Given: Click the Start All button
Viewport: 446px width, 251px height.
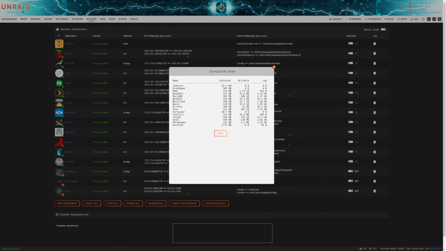Looking at the screenshot, I should (91, 203).
